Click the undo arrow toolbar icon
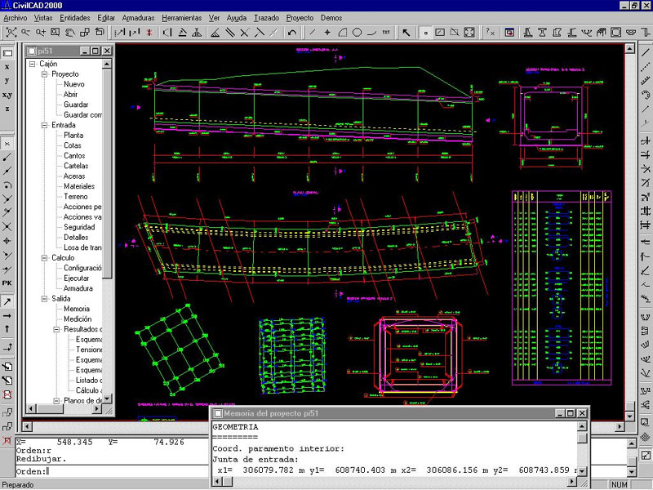 point(292,33)
